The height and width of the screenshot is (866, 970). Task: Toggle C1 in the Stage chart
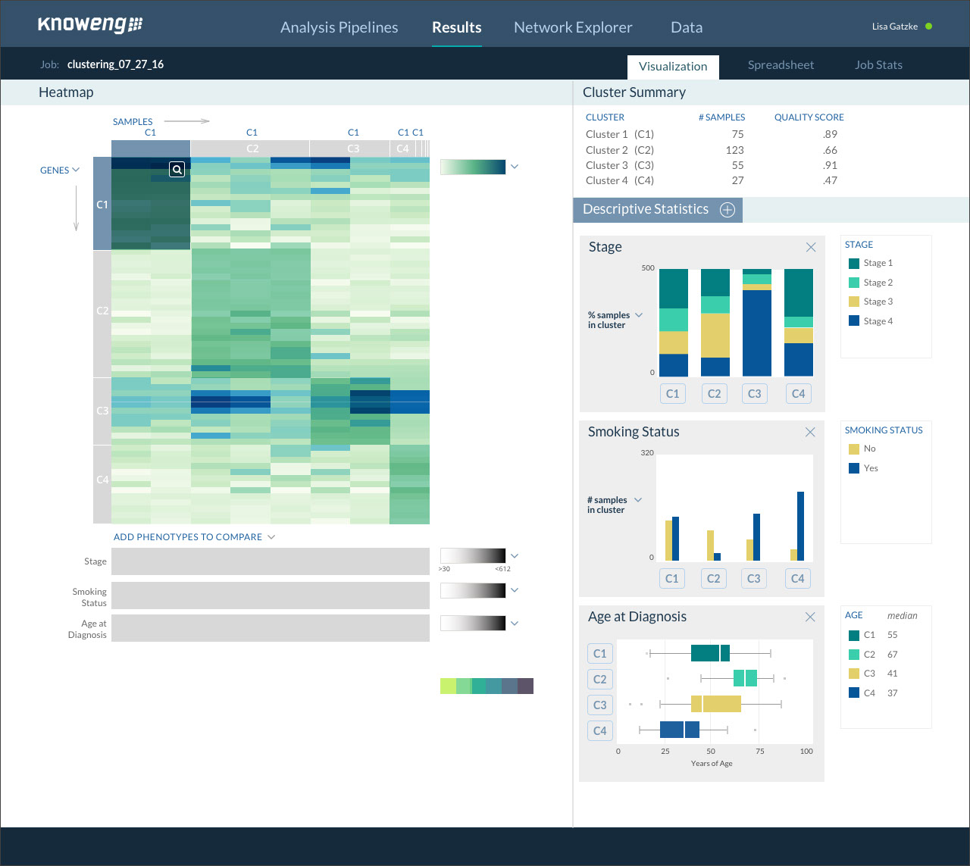click(672, 393)
